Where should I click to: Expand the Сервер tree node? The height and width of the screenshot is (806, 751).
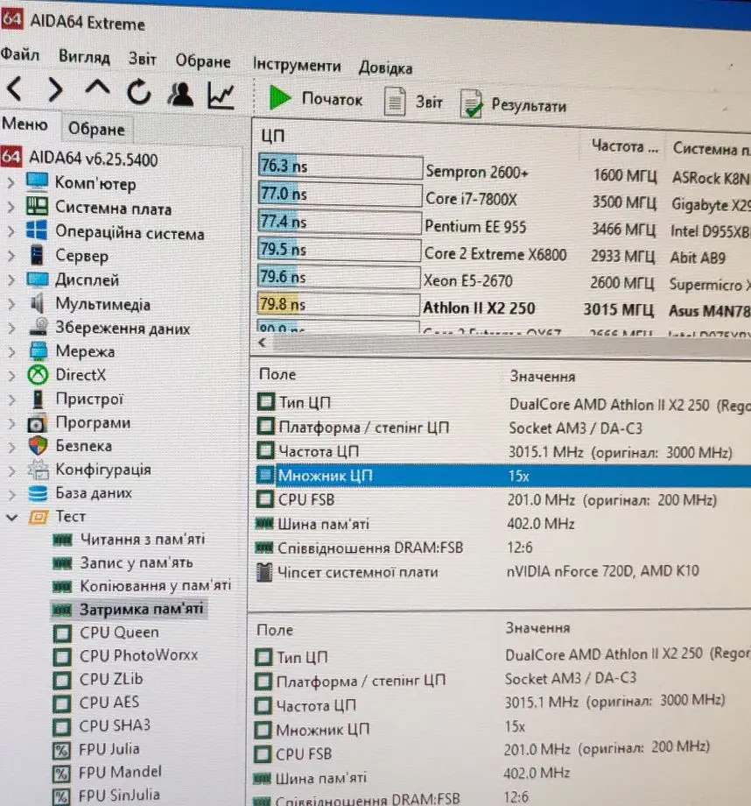11,256
